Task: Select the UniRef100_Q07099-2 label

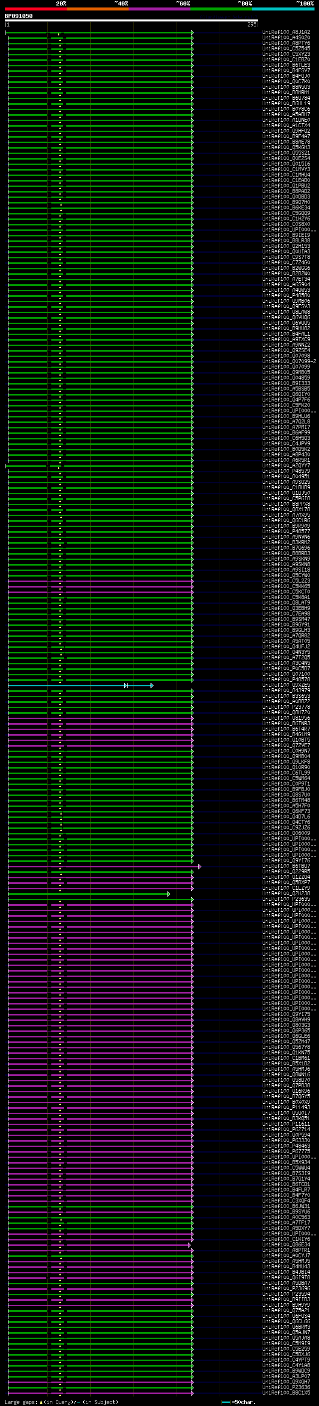Action: (289, 361)
